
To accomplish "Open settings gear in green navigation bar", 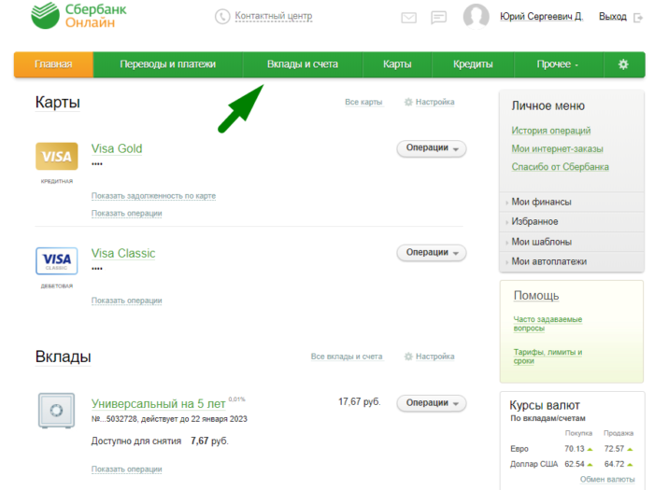I will pos(623,64).
